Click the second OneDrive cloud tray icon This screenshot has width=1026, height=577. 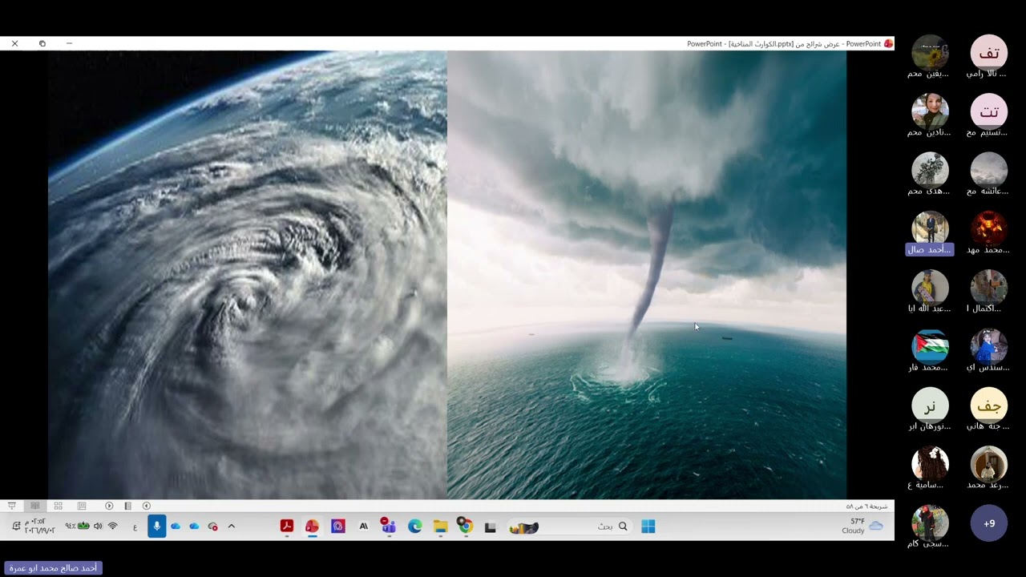coord(194,527)
